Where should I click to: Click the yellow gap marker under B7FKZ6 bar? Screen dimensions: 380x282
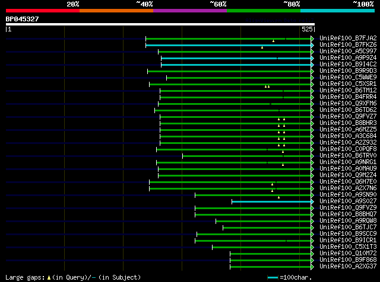coord(262,47)
